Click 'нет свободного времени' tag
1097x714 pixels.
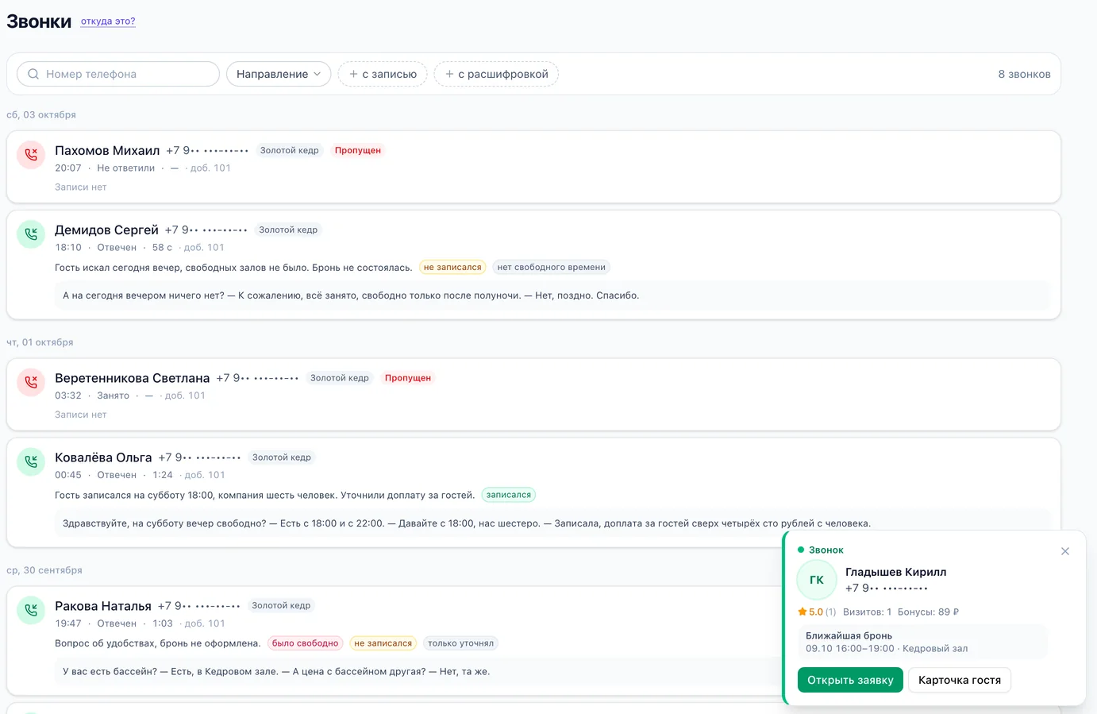click(552, 268)
